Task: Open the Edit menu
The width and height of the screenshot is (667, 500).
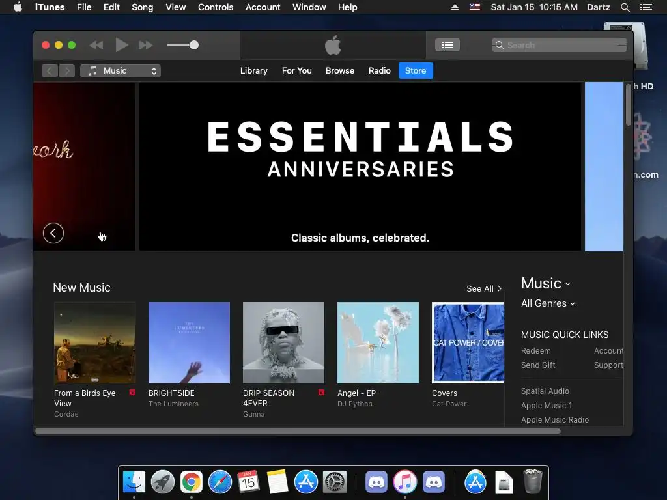Action: point(111,7)
